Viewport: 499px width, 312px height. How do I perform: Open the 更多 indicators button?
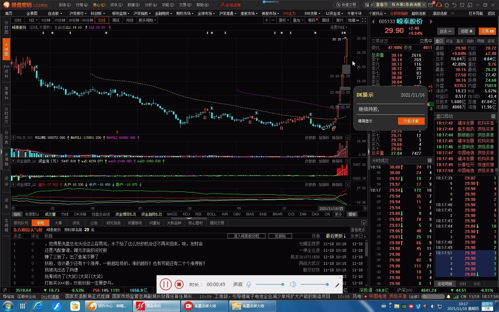click(x=338, y=214)
